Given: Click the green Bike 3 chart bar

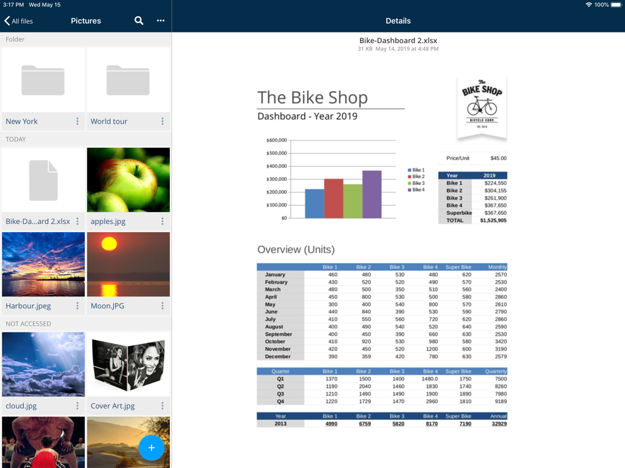Looking at the screenshot, I should [352, 202].
